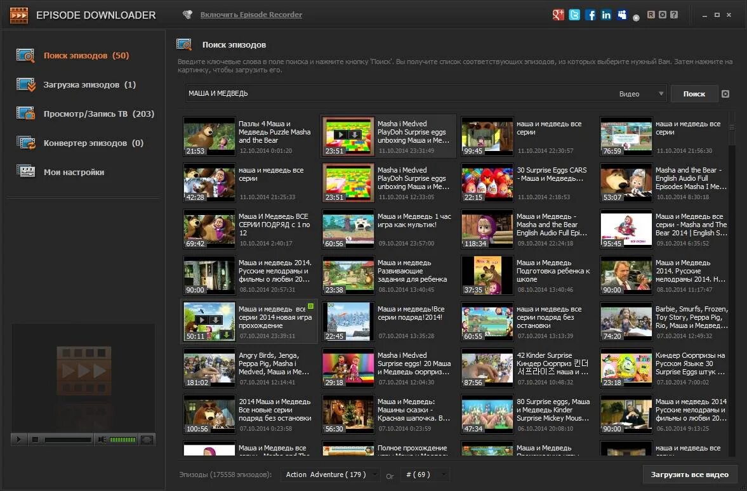Play the 50:11 thumbnail with its overlay play button
This screenshot has width=747, height=491.
pos(202,320)
